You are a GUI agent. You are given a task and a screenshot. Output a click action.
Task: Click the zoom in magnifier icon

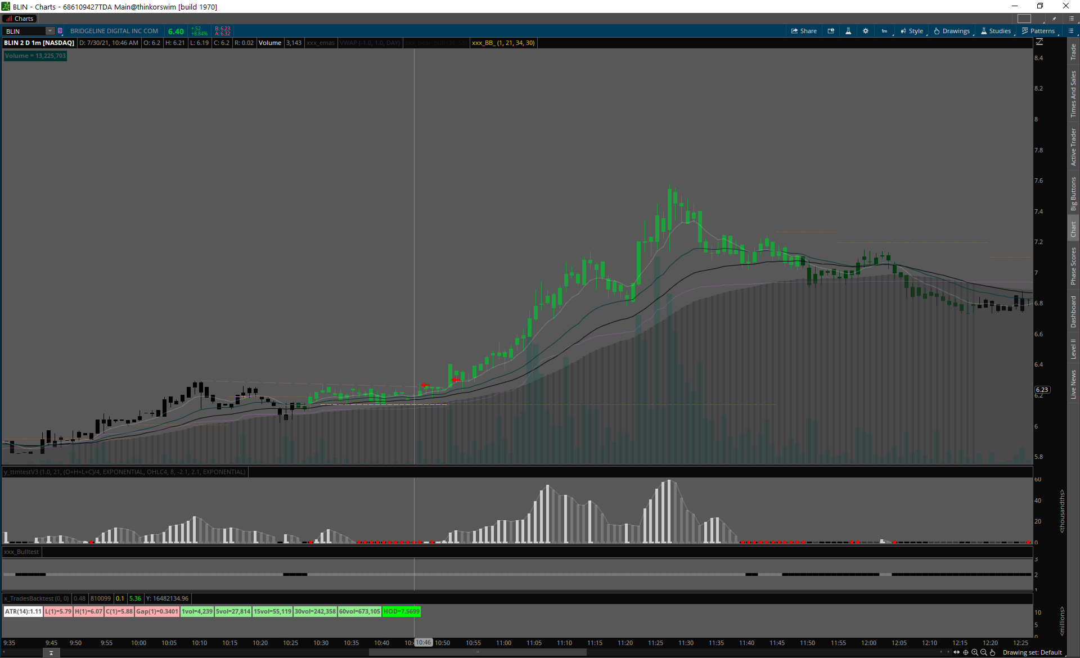[975, 652]
